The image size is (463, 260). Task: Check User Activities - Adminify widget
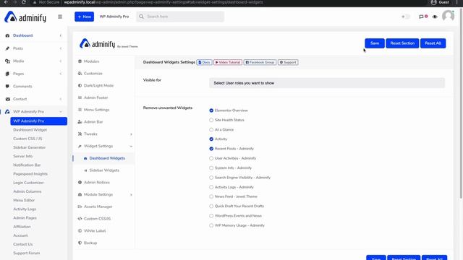point(211,158)
